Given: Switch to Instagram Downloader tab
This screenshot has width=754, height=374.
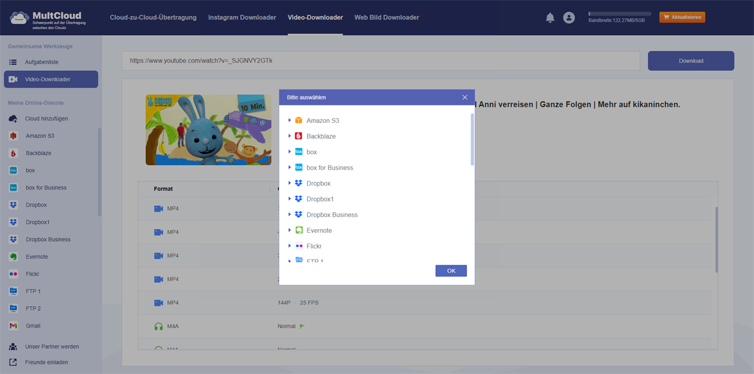Looking at the screenshot, I should pyautogui.click(x=242, y=18).
